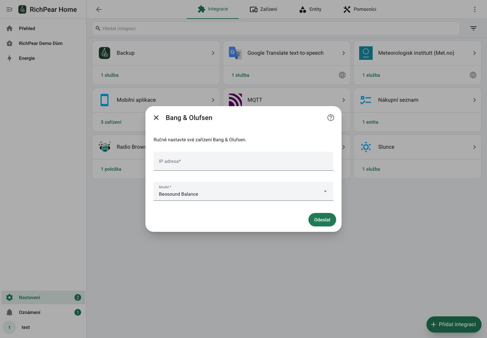
Task: Open the 1 služba link under Backup
Action: [110, 75]
